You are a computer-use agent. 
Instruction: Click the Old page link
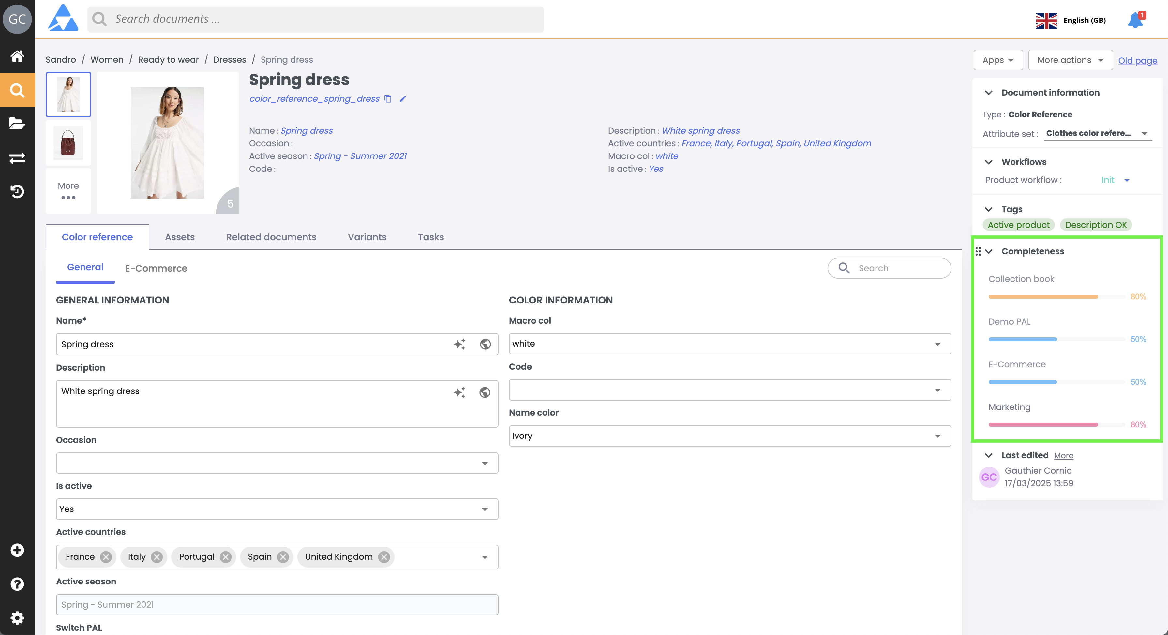(1137, 60)
